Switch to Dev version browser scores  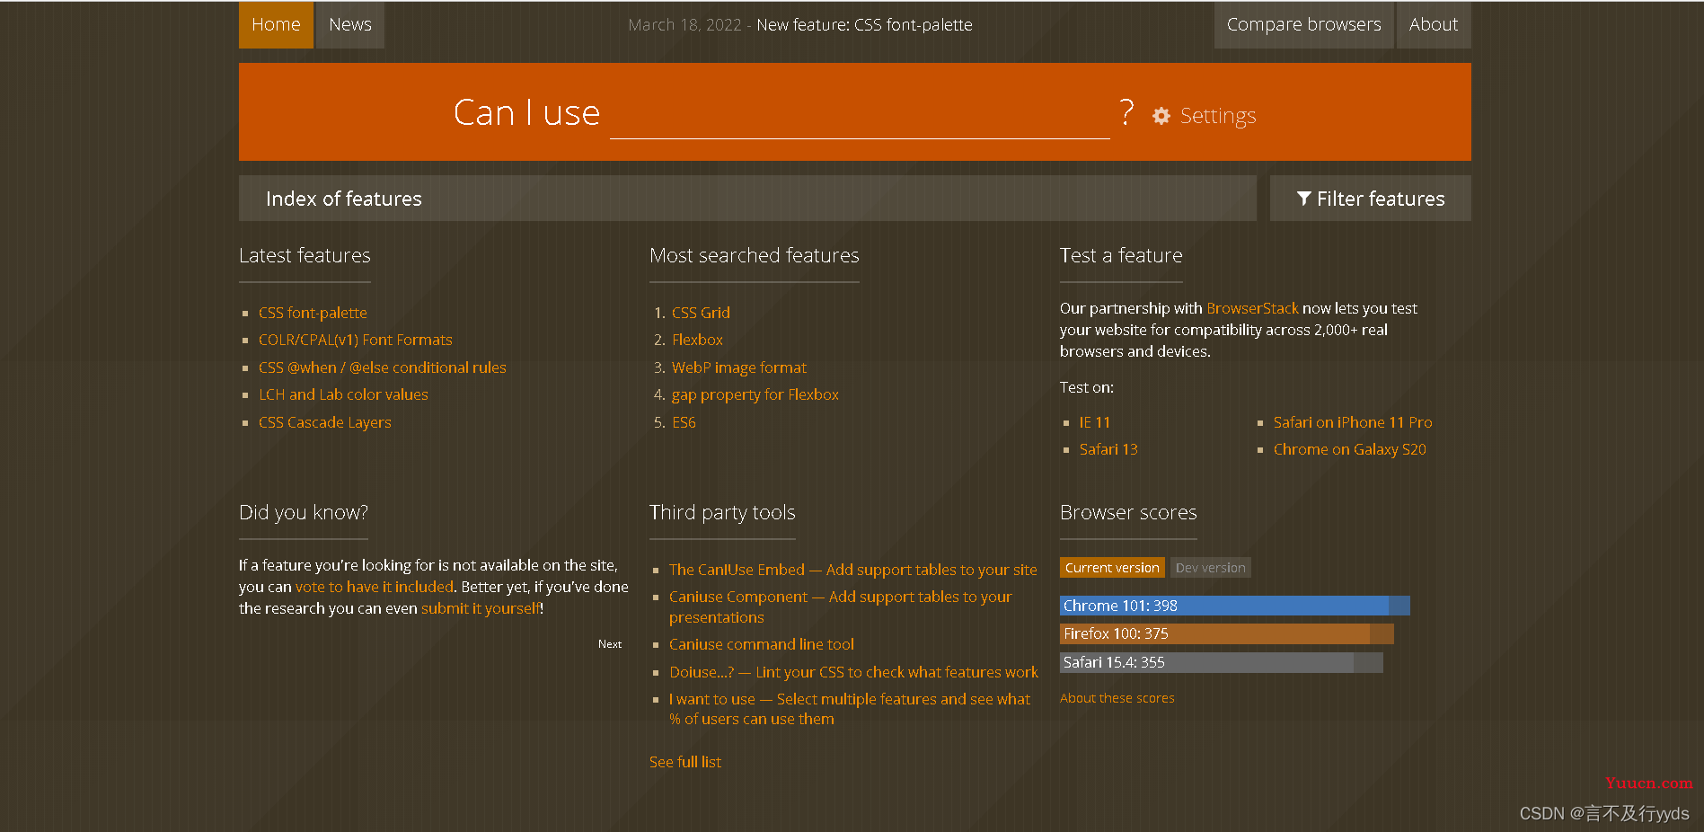[x=1211, y=568]
